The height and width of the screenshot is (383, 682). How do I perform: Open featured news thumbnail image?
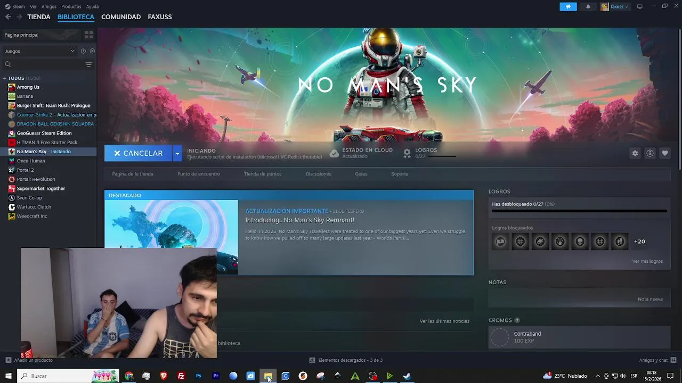[171, 237]
